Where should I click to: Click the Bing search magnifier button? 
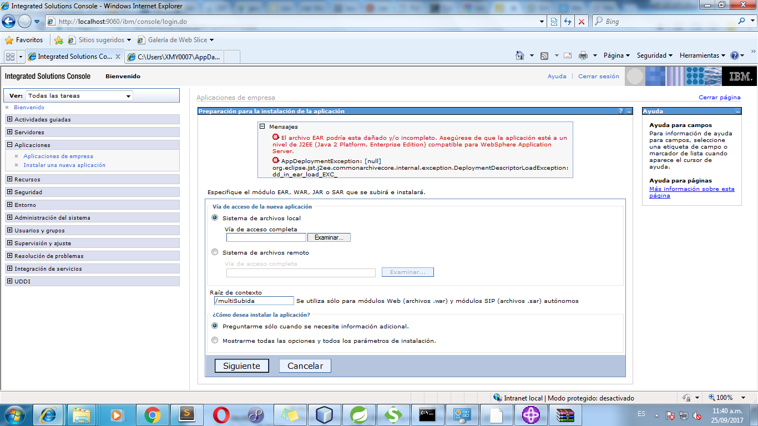point(742,22)
